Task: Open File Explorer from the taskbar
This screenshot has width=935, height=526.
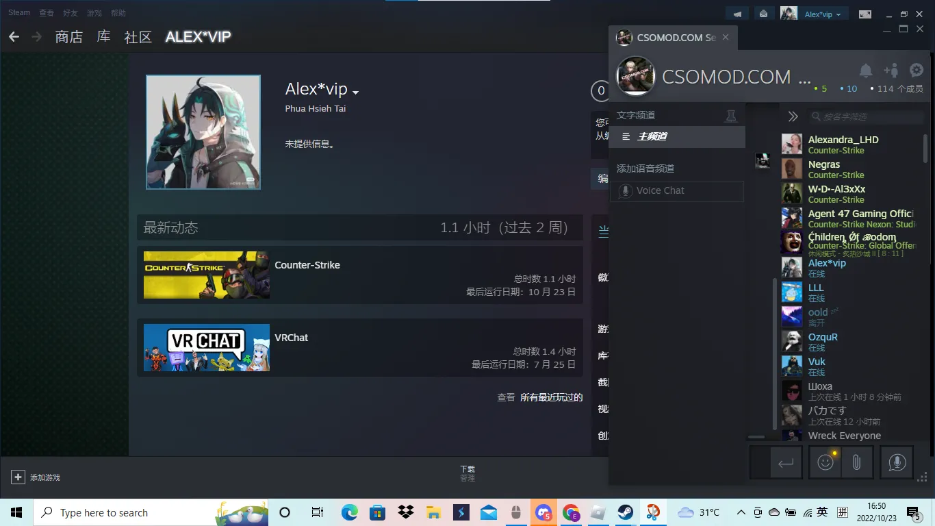Action: click(x=433, y=512)
